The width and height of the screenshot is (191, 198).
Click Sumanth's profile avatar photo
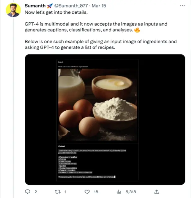pos(13,10)
